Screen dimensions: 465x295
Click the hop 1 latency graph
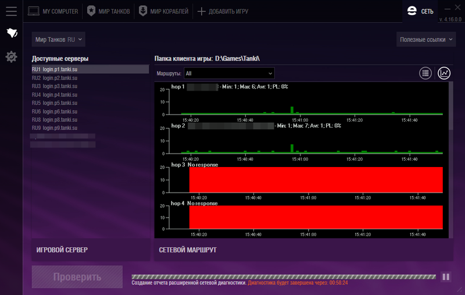pyautogui.click(x=302, y=102)
